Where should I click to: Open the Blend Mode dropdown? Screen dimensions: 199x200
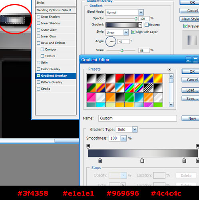[141, 12]
